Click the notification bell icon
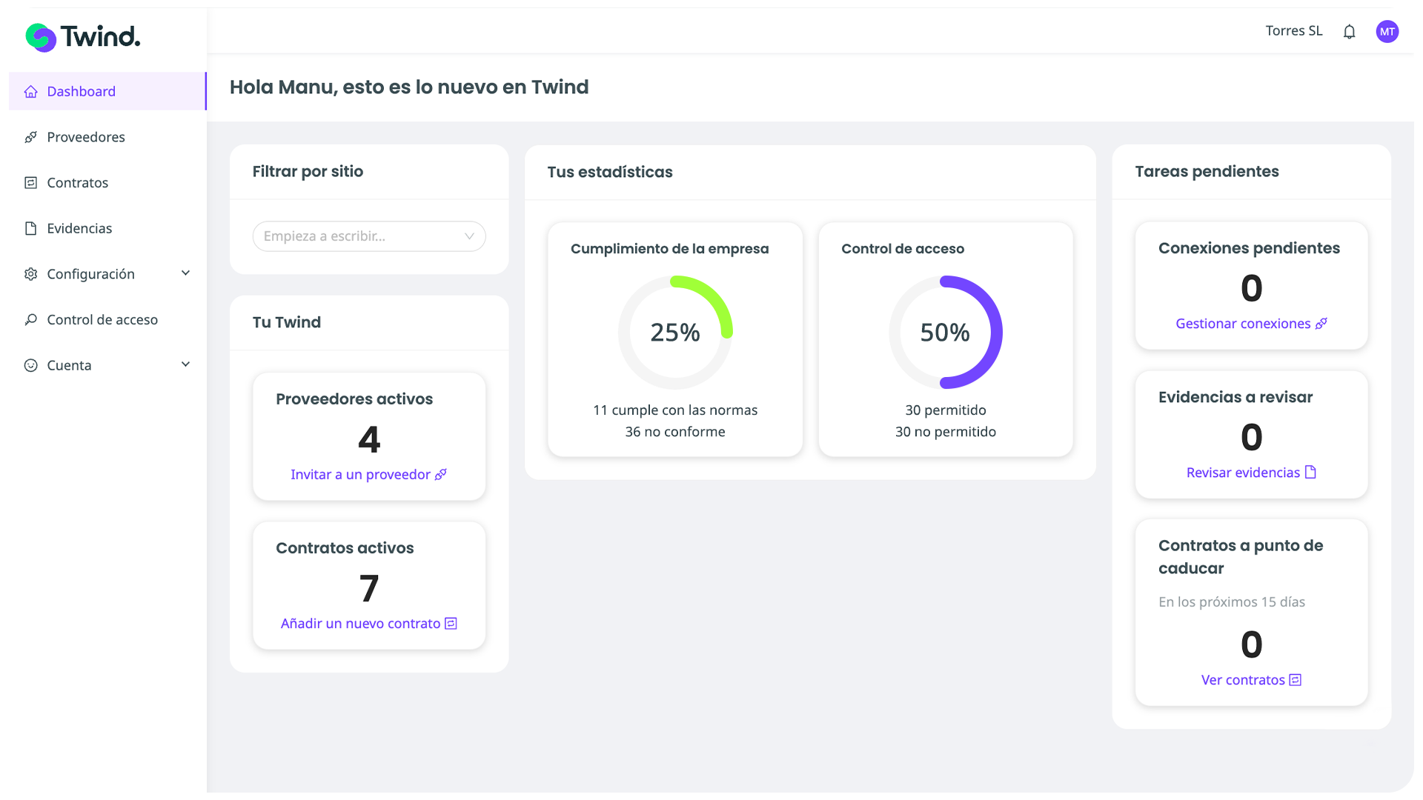 click(x=1349, y=32)
